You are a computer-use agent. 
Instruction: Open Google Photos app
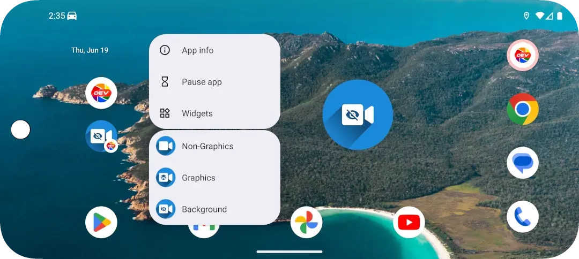pos(306,222)
